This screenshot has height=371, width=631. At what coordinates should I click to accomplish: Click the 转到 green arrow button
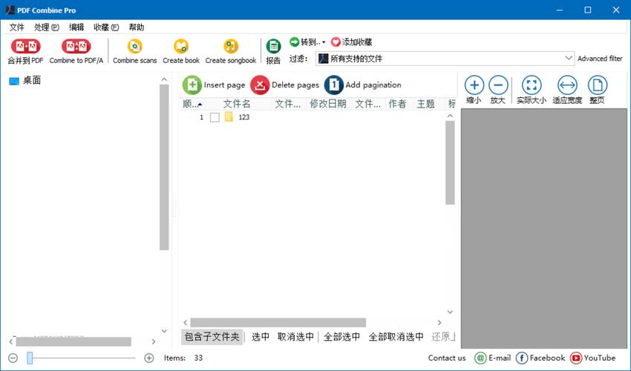(x=295, y=42)
